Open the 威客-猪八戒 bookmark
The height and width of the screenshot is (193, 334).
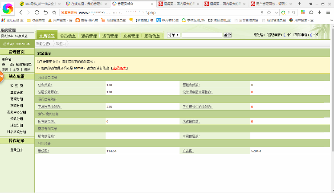click(87, 20)
